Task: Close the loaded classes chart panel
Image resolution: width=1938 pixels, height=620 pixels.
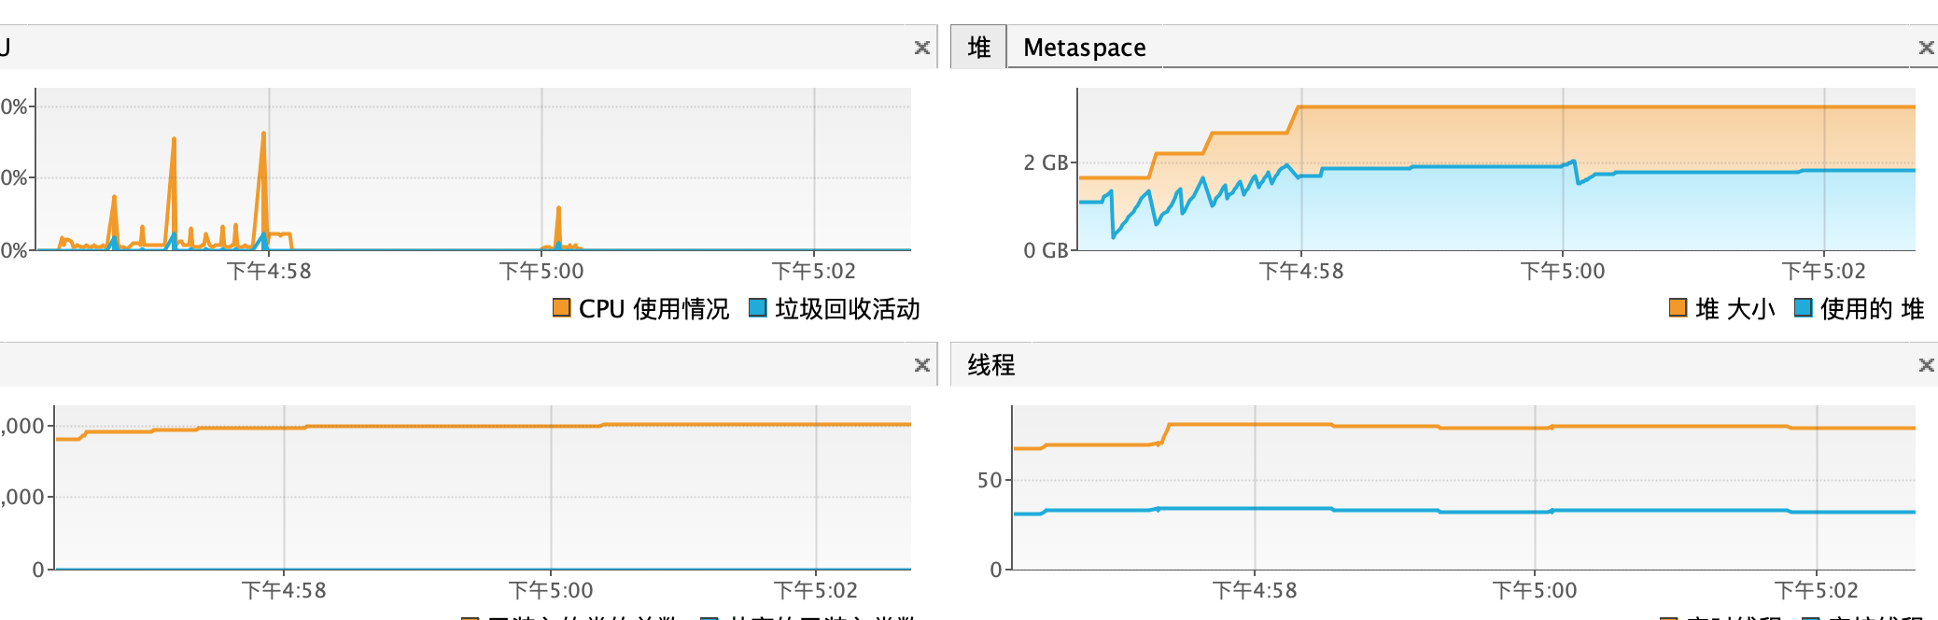Action: 921,365
